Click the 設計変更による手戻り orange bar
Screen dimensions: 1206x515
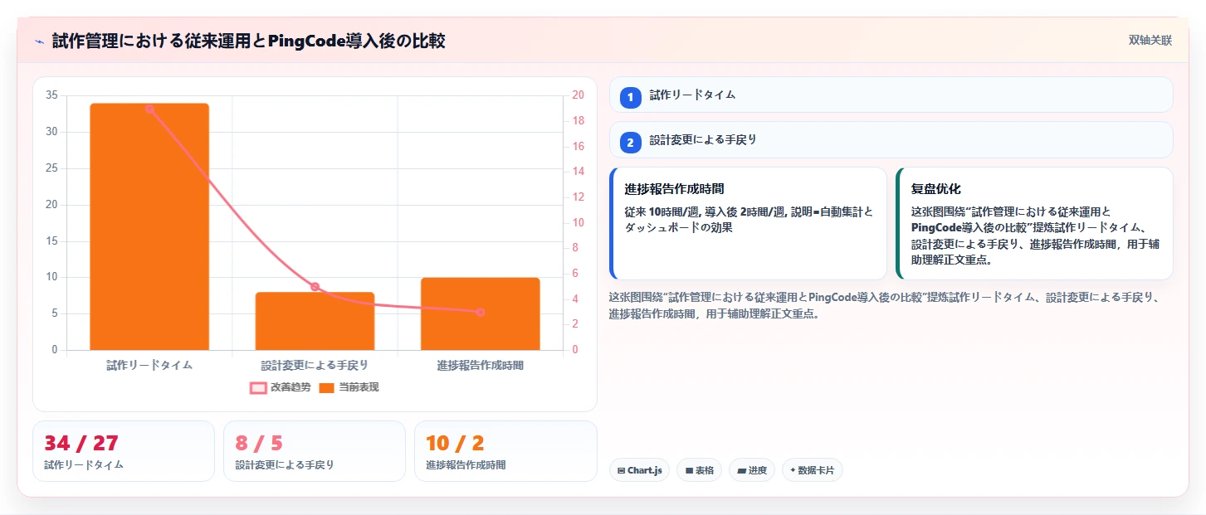(315, 321)
